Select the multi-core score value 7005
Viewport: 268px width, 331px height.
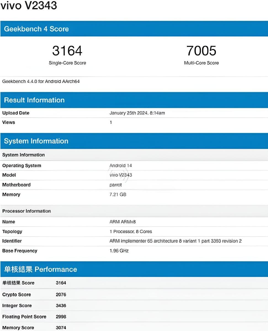point(201,51)
